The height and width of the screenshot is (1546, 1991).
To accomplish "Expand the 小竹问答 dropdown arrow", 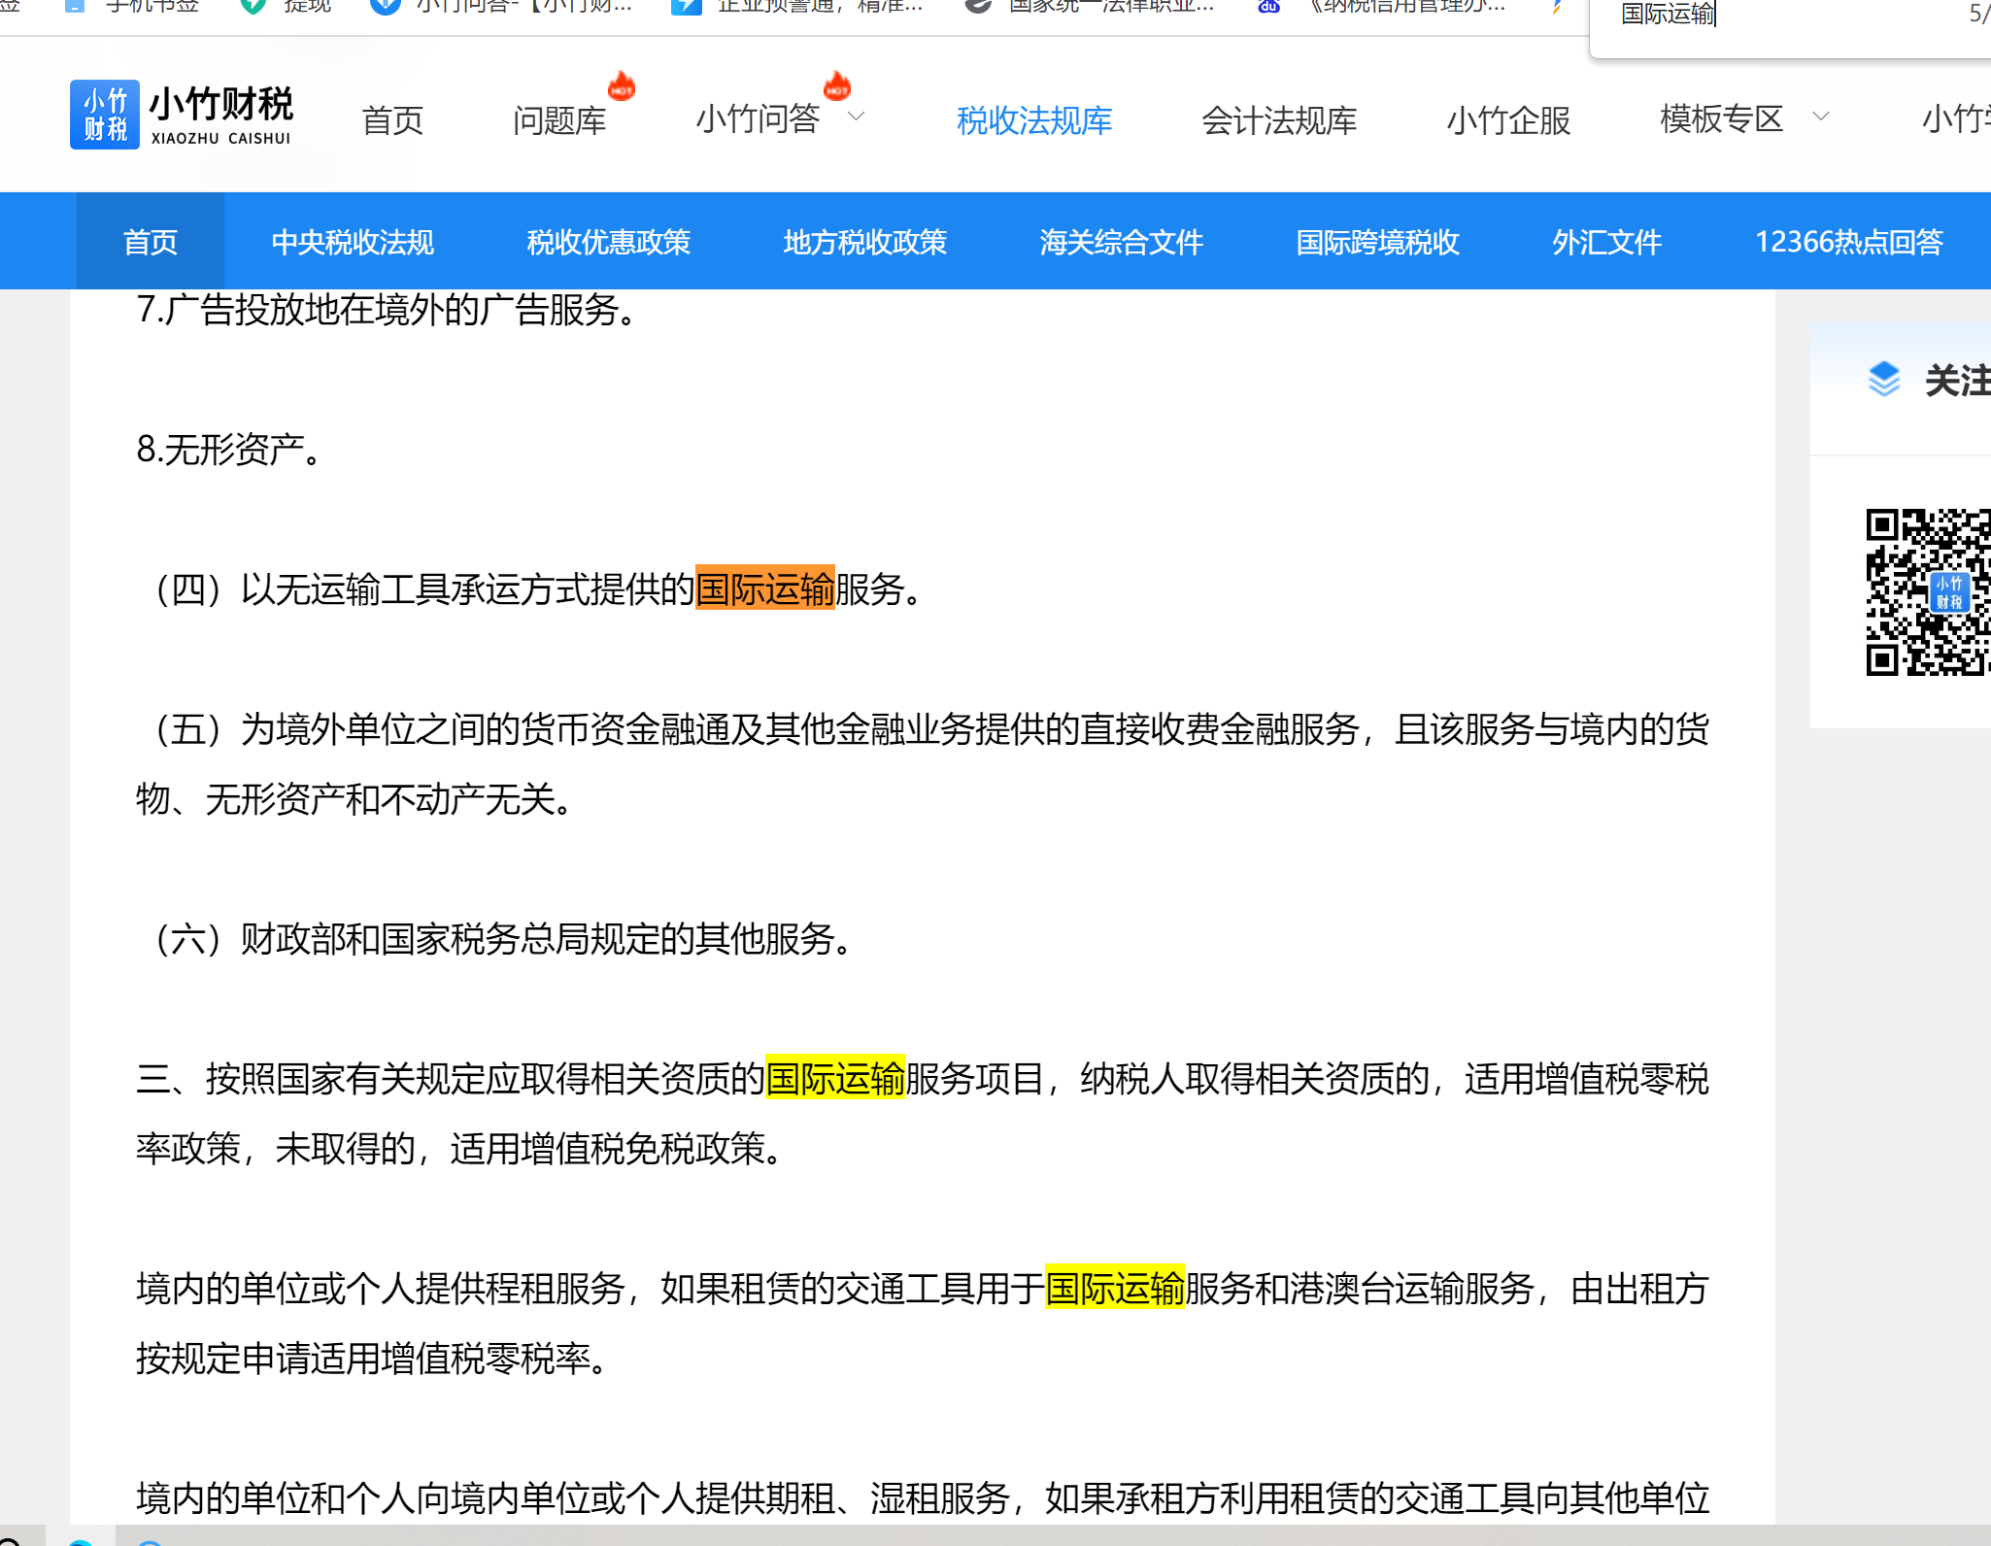I will [856, 117].
